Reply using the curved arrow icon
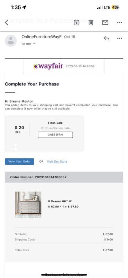128x278 pixels. tap(107, 38)
